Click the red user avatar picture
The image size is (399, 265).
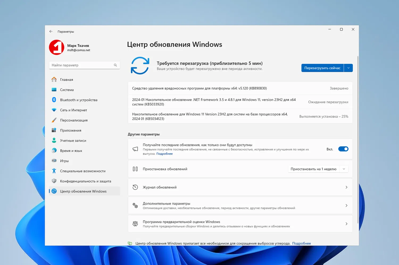pos(57,48)
